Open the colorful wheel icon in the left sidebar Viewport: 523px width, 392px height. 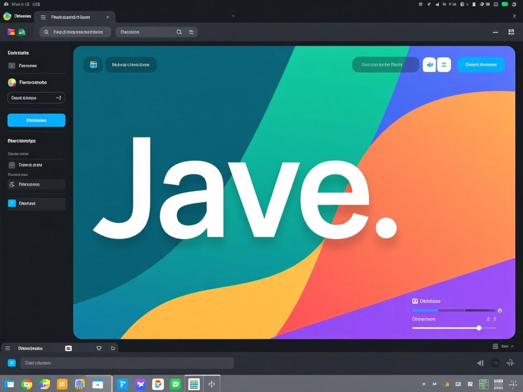[11, 82]
